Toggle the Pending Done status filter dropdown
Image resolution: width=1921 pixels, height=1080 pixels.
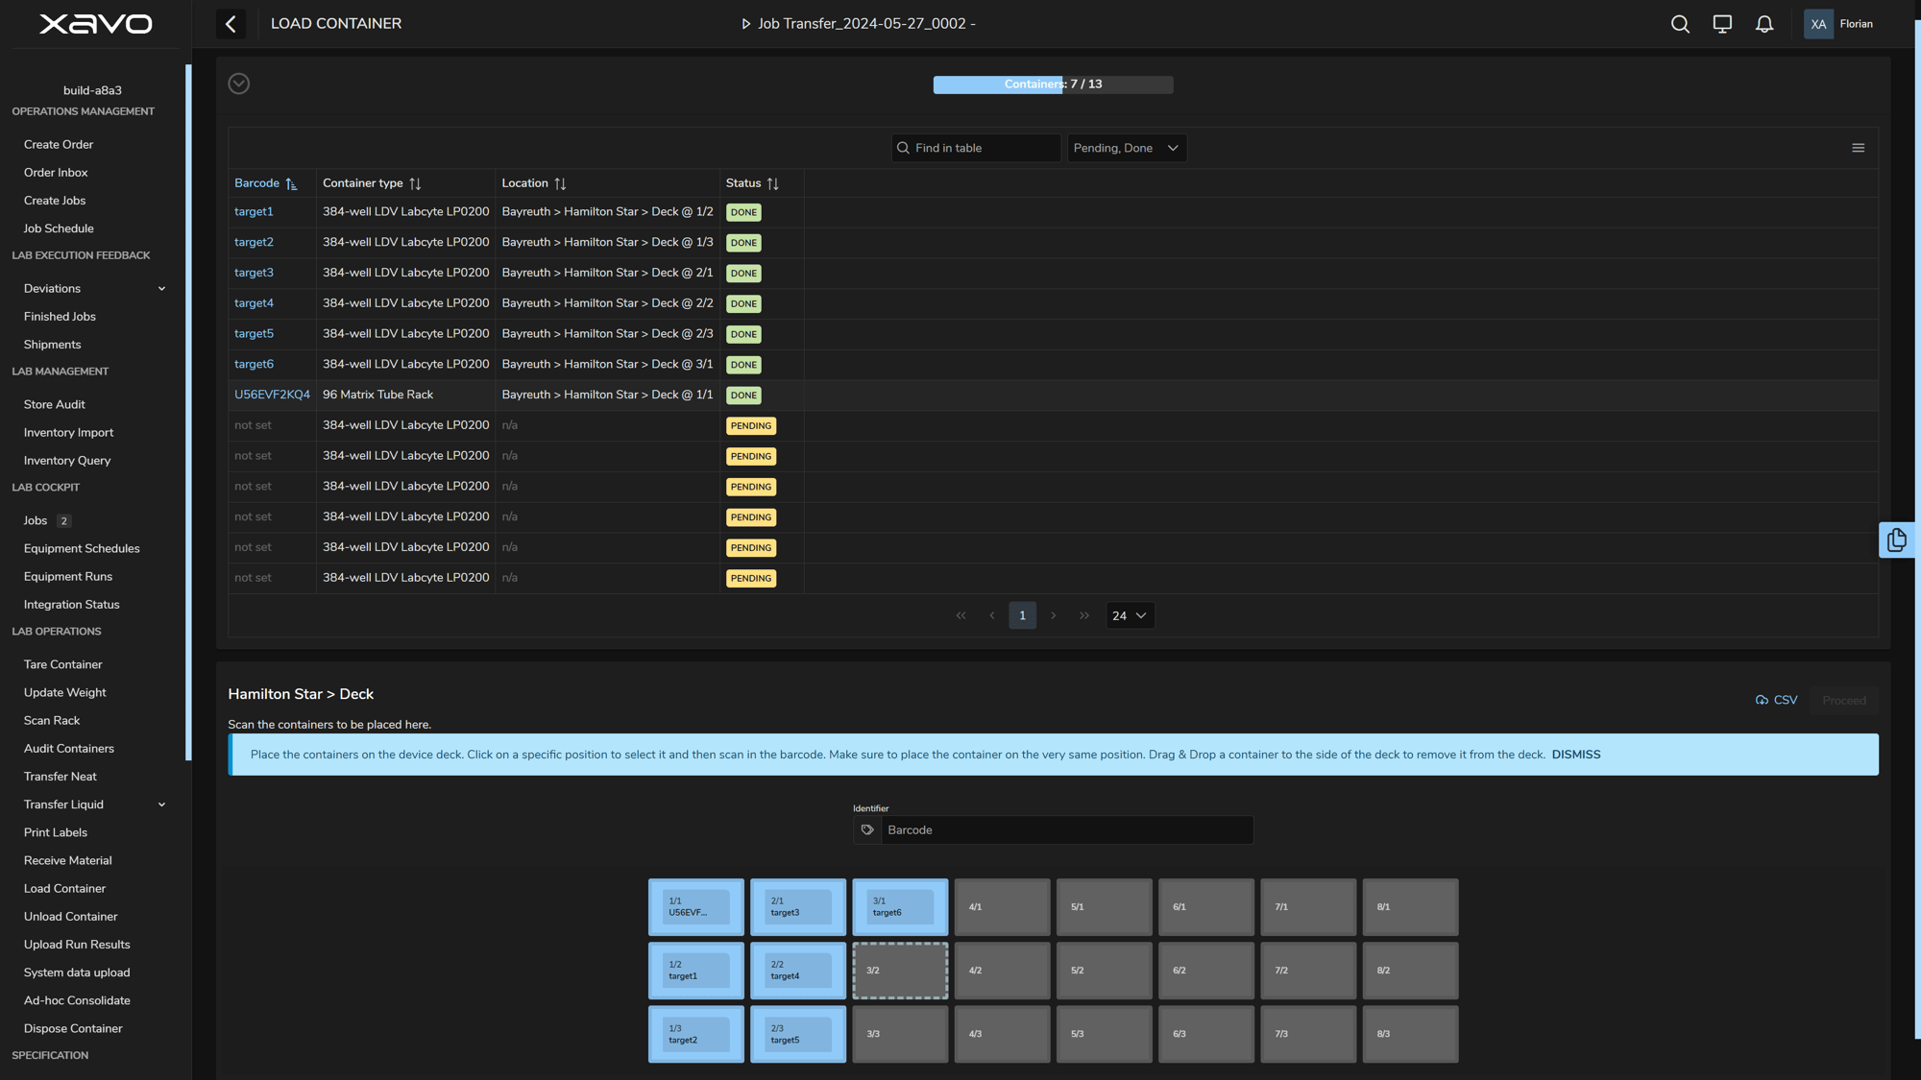[x=1126, y=148]
